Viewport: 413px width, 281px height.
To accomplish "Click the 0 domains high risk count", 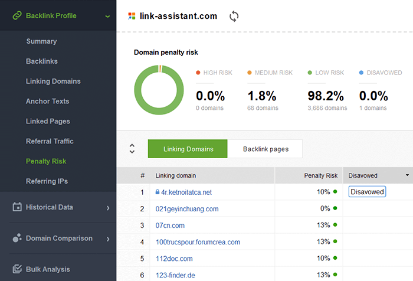I will click(209, 108).
